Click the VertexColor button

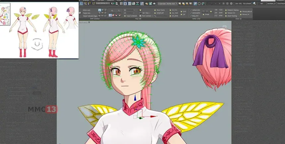[195, 10]
